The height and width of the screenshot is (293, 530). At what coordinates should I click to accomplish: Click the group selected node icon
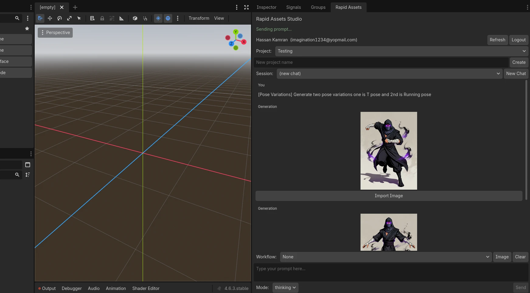tap(112, 18)
